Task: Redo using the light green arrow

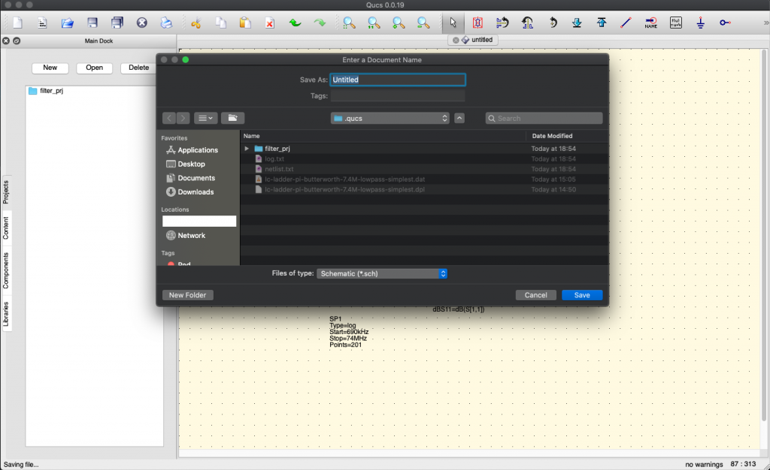Action: pos(320,23)
